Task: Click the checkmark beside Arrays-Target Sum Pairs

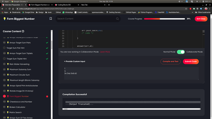Action: [47, 43]
